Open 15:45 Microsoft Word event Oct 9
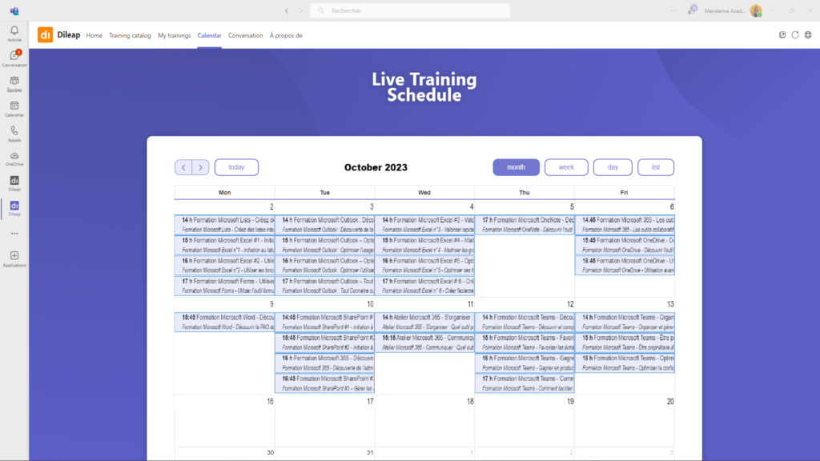The image size is (820, 461). (x=225, y=322)
